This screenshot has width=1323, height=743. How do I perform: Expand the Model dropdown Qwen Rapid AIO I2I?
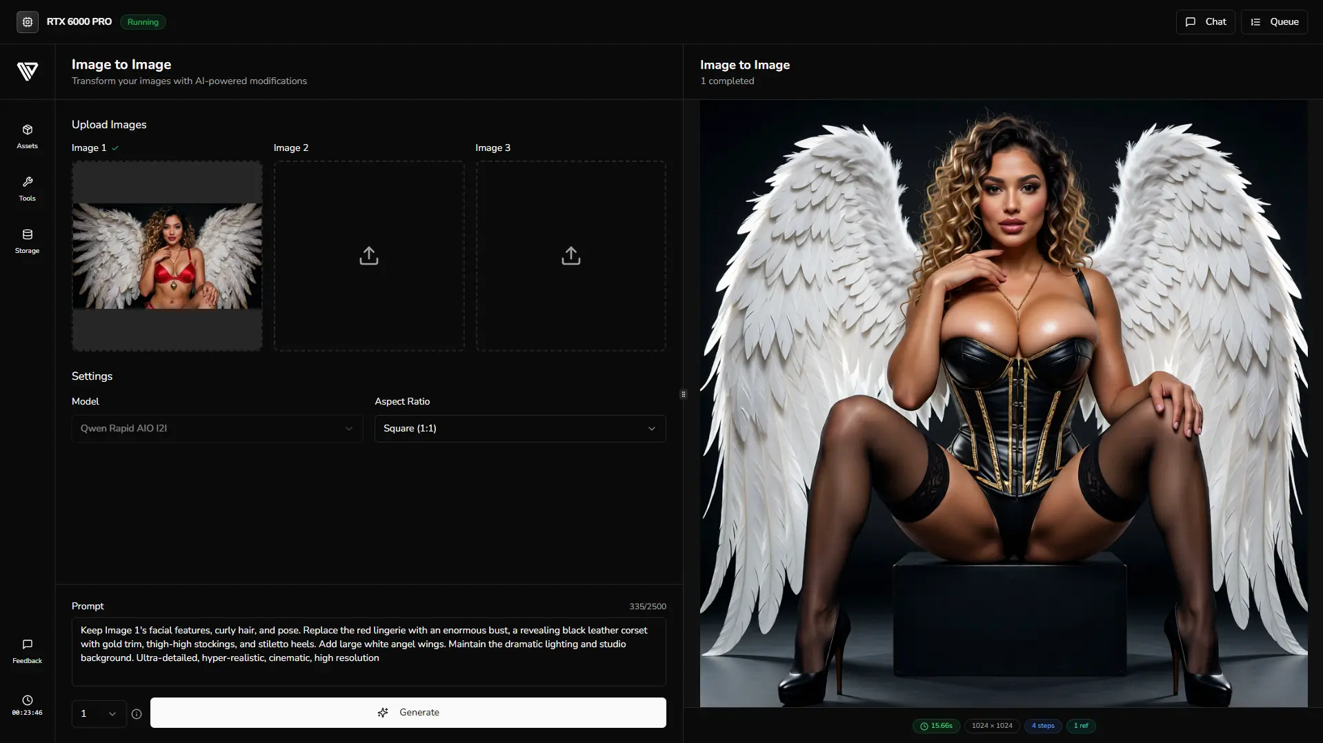pos(217,429)
